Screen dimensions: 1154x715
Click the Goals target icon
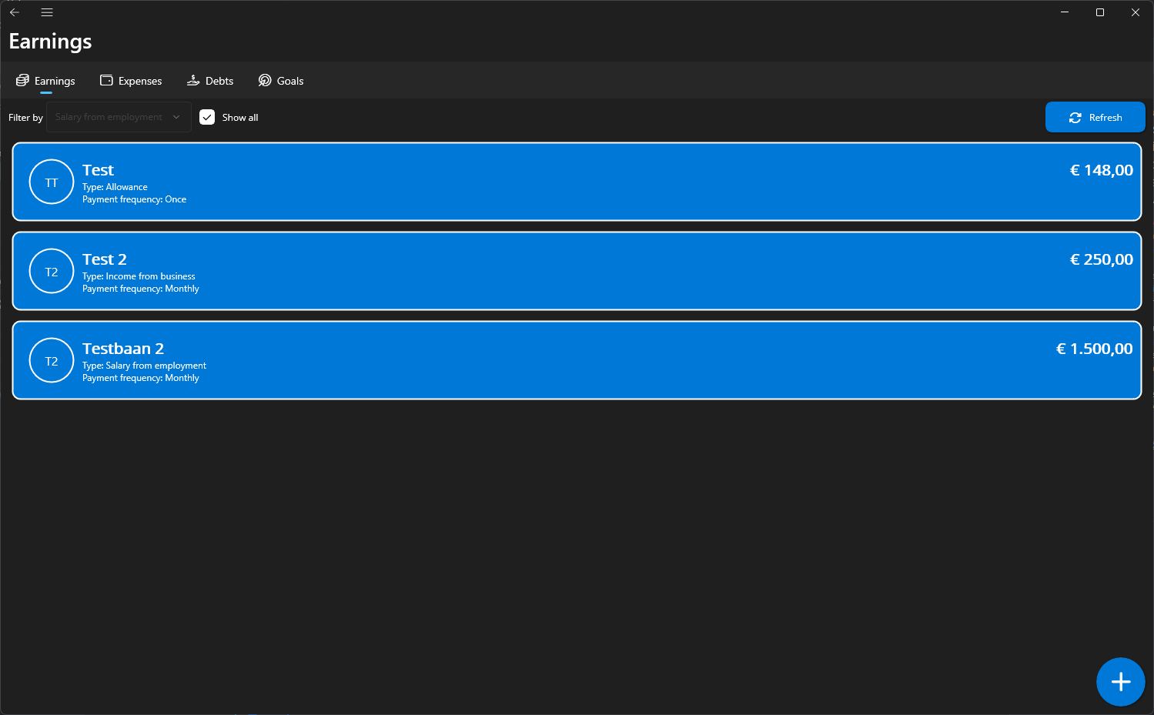click(265, 80)
